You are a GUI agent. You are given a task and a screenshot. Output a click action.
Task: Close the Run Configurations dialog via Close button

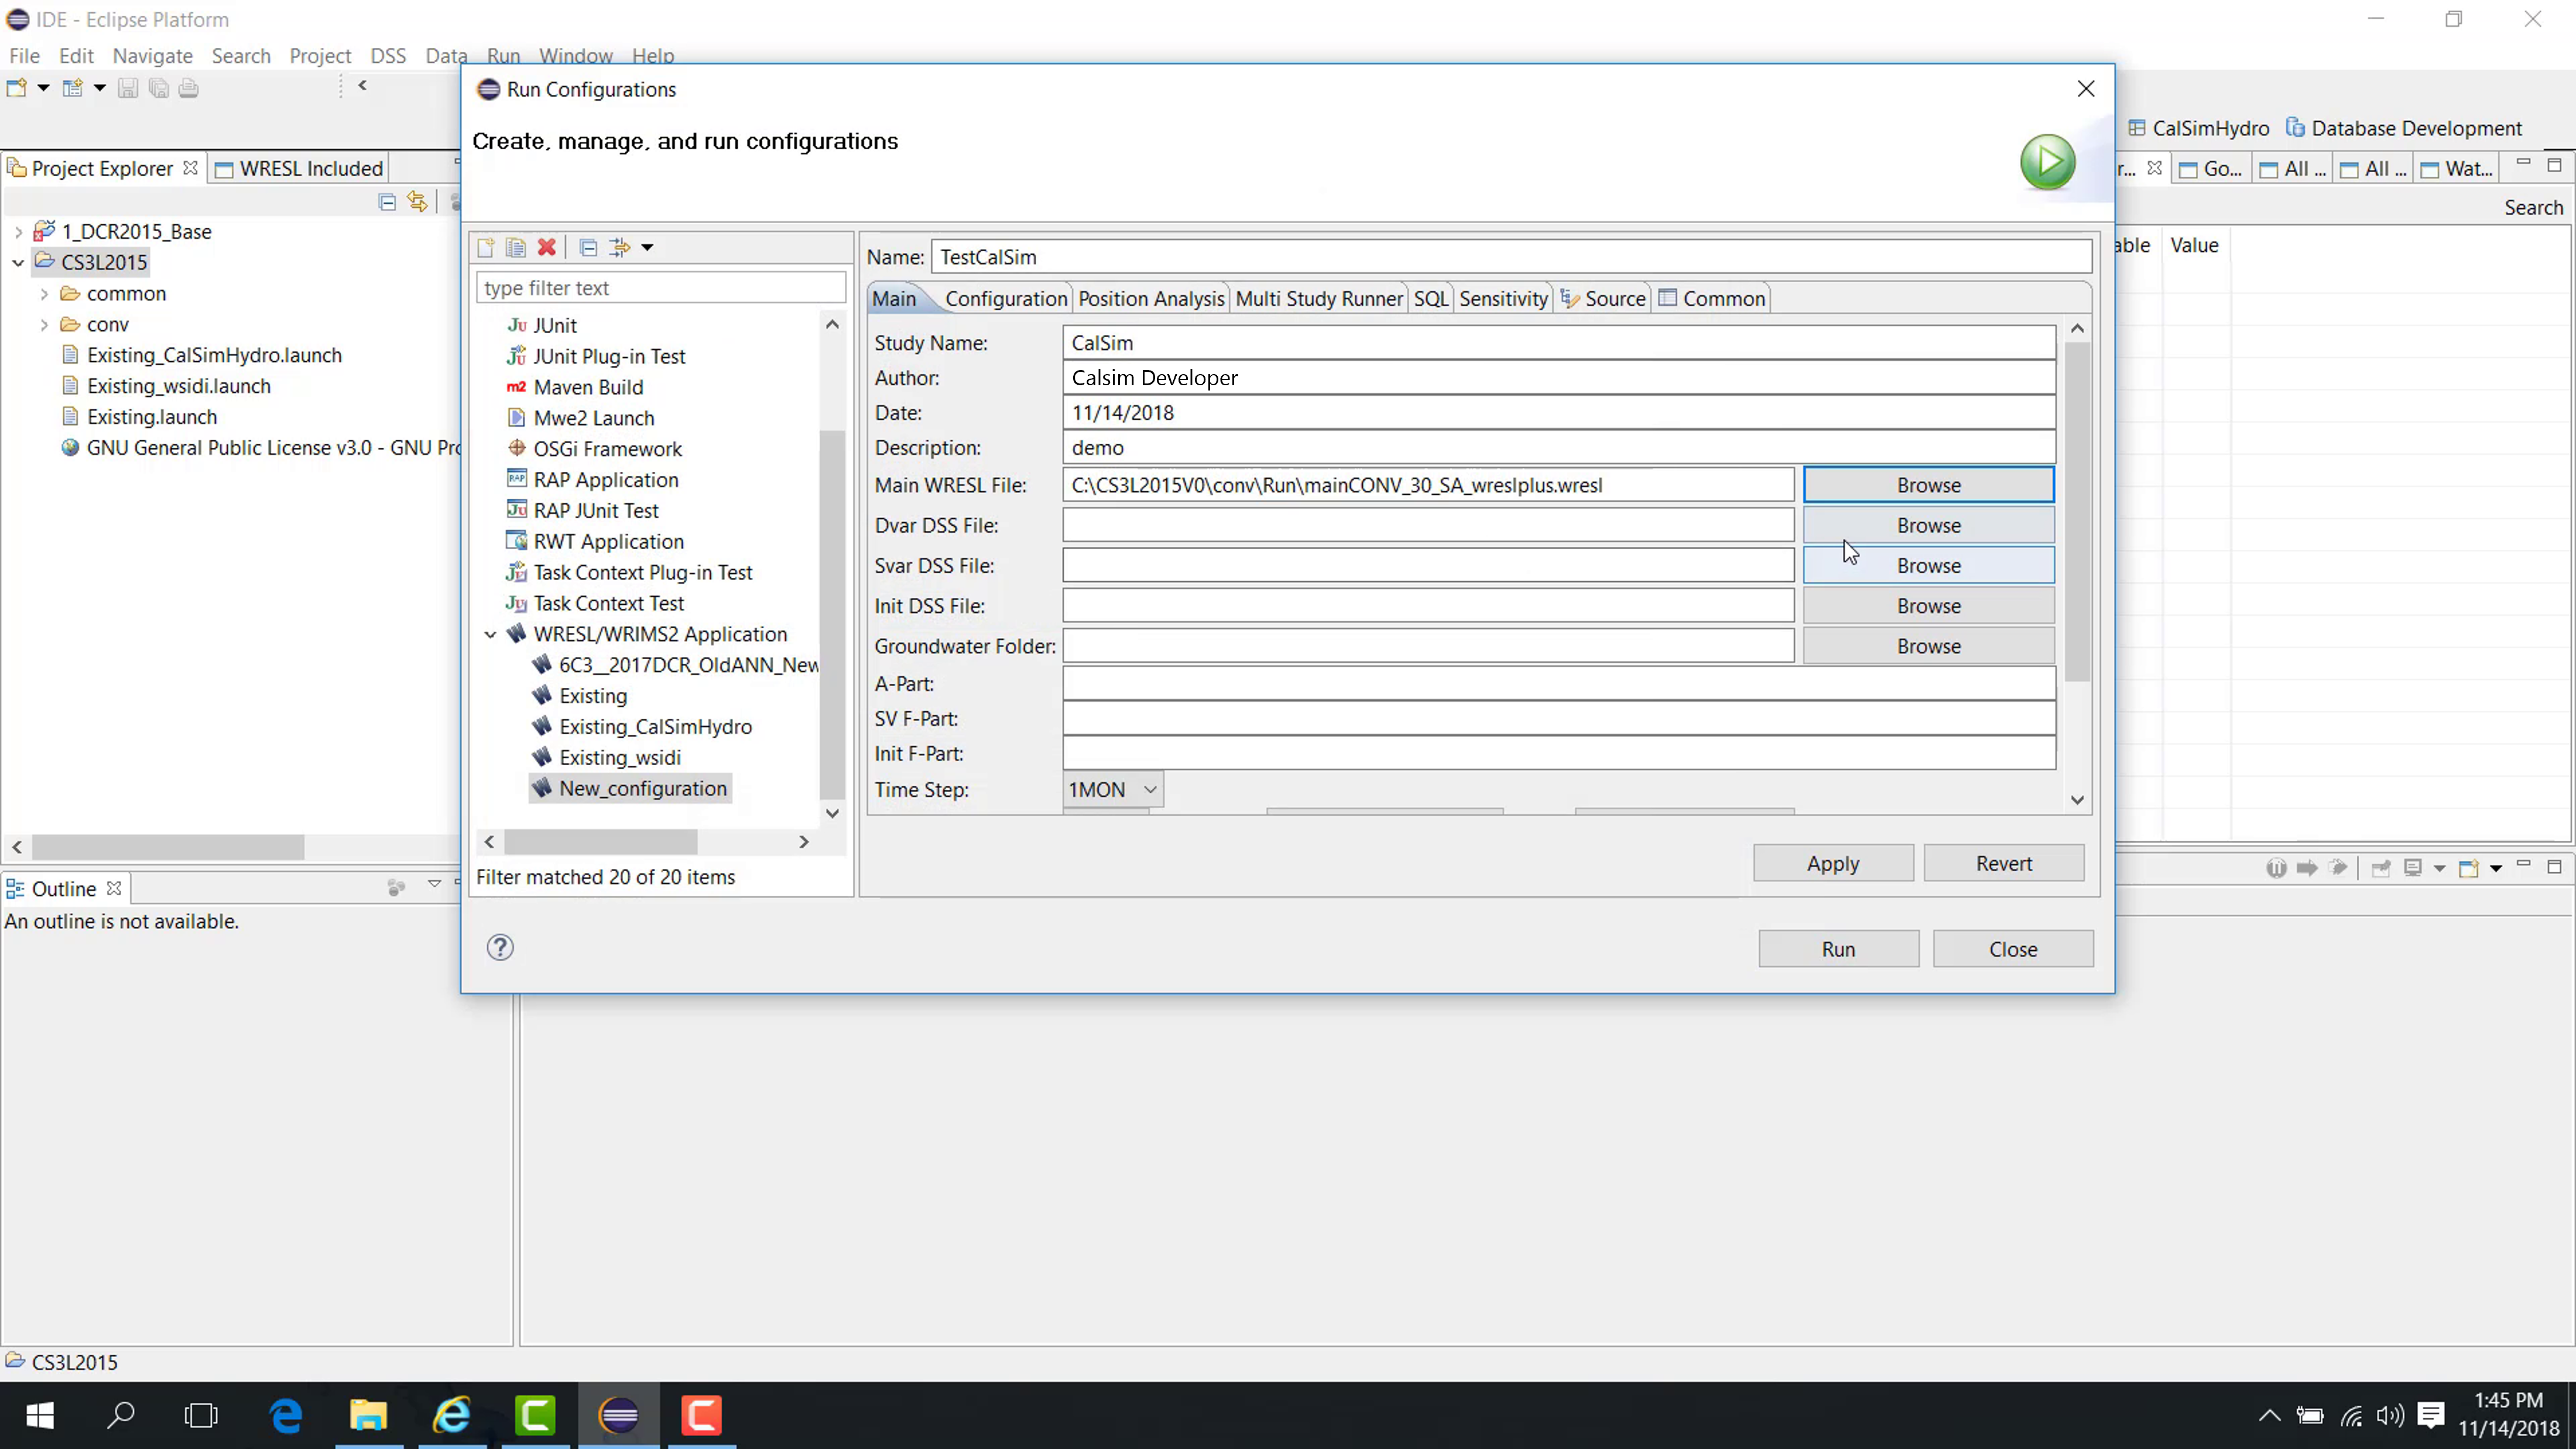pos(2012,949)
